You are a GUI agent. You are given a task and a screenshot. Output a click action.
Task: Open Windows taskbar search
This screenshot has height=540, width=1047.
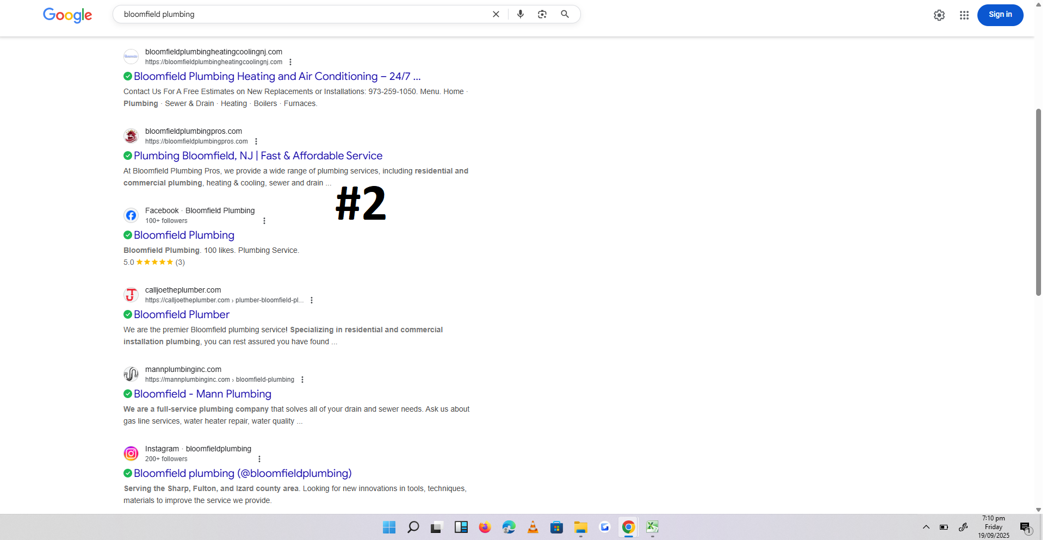point(413,527)
